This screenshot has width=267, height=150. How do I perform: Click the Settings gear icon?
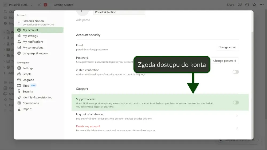(x=19, y=68)
